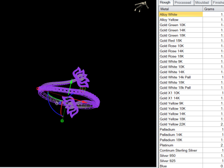
Task: Click the green square scale handle
Action: click(62, 121)
